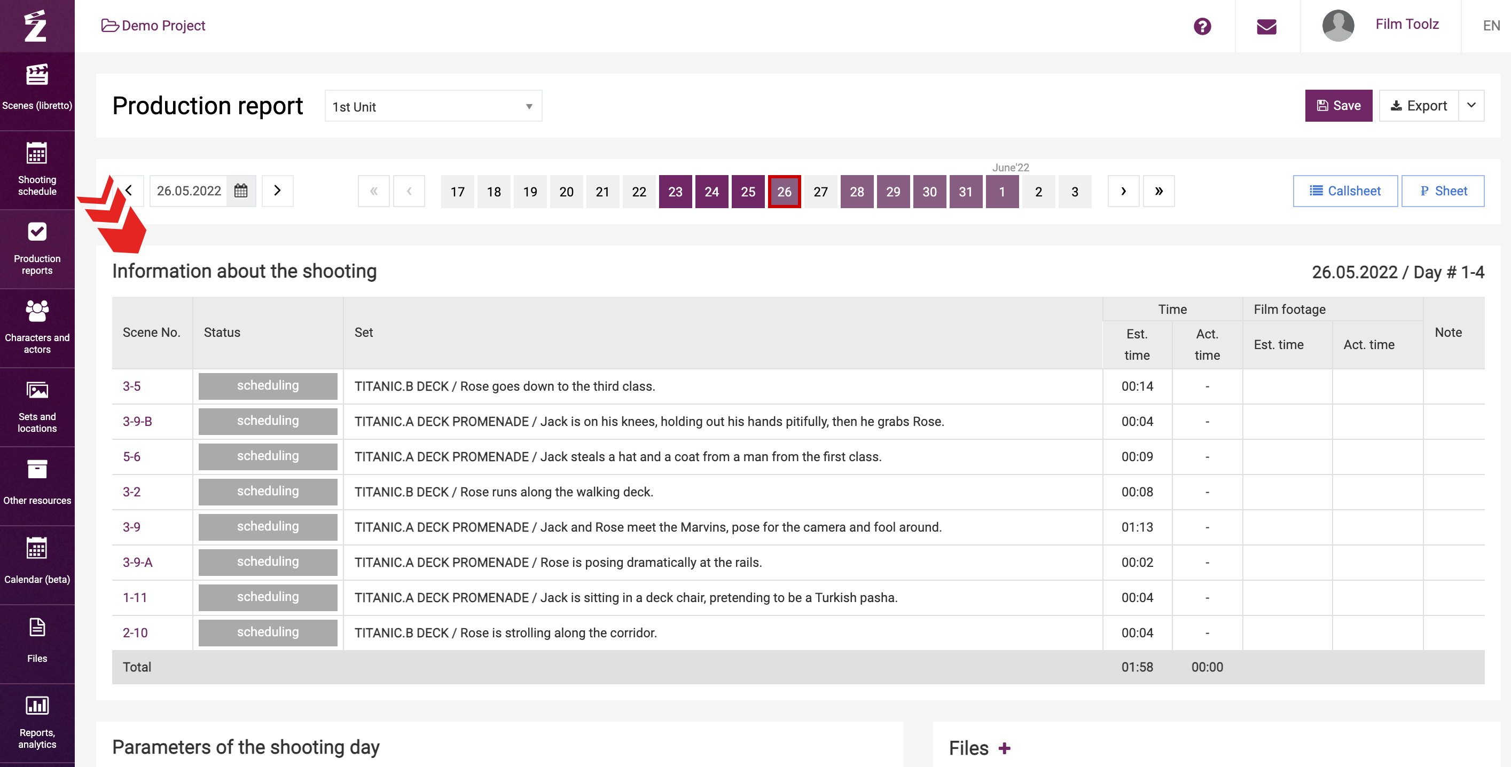Open scene 3-9-A link
The width and height of the screenshot is (1511, 767).
tap(137, 562)
